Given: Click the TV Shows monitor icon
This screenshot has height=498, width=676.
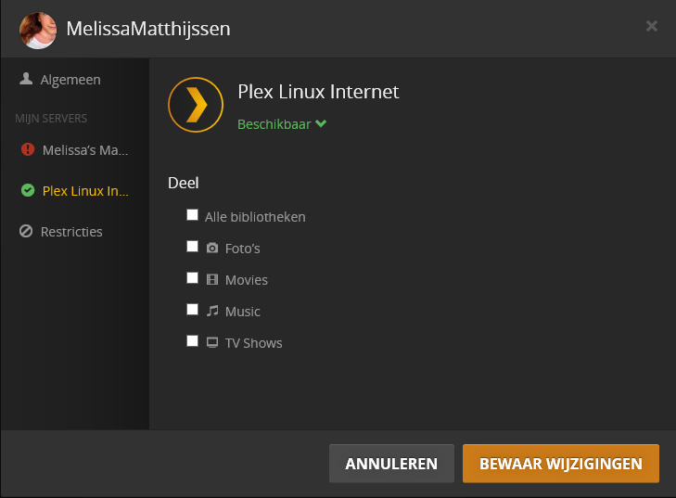Looking at the screenshot, I should pyautogui.click(x=212, y=343).
